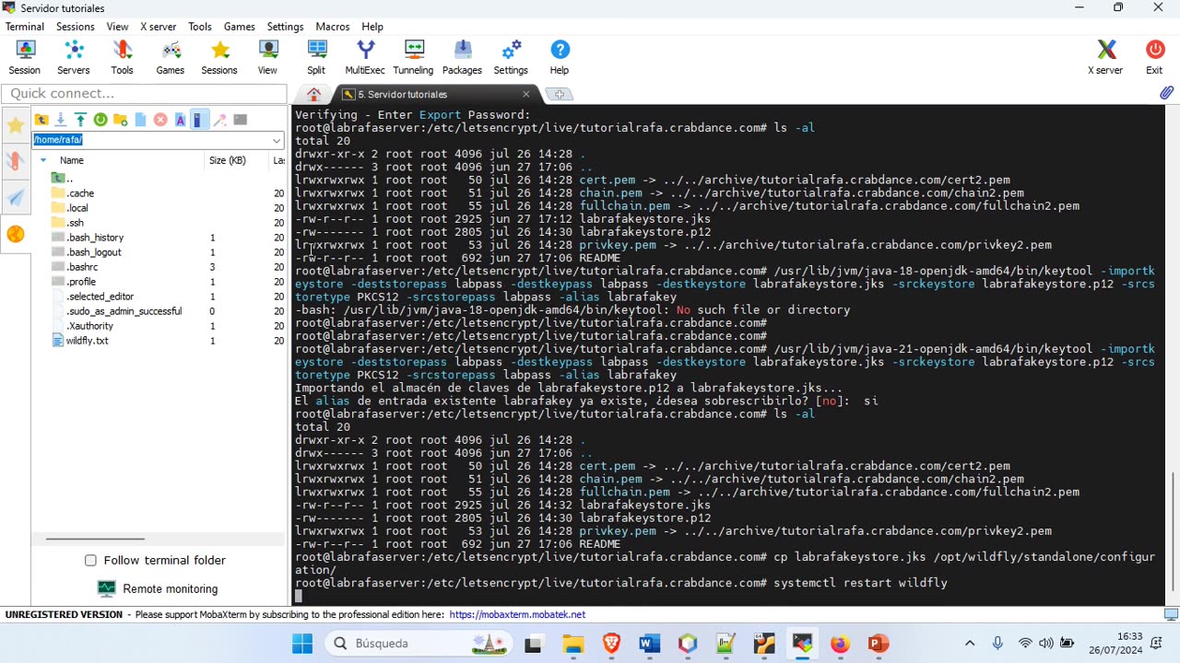Screen dimensions: 1180x663
Task: Select the .bashrc file
Action: (x=82, y=267)
